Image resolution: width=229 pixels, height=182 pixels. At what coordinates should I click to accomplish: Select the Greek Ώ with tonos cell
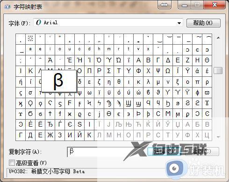(x=119, y=61)
